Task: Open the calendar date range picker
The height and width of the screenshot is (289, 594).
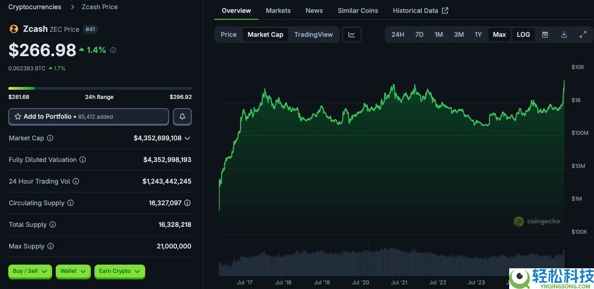Action: 545,35
